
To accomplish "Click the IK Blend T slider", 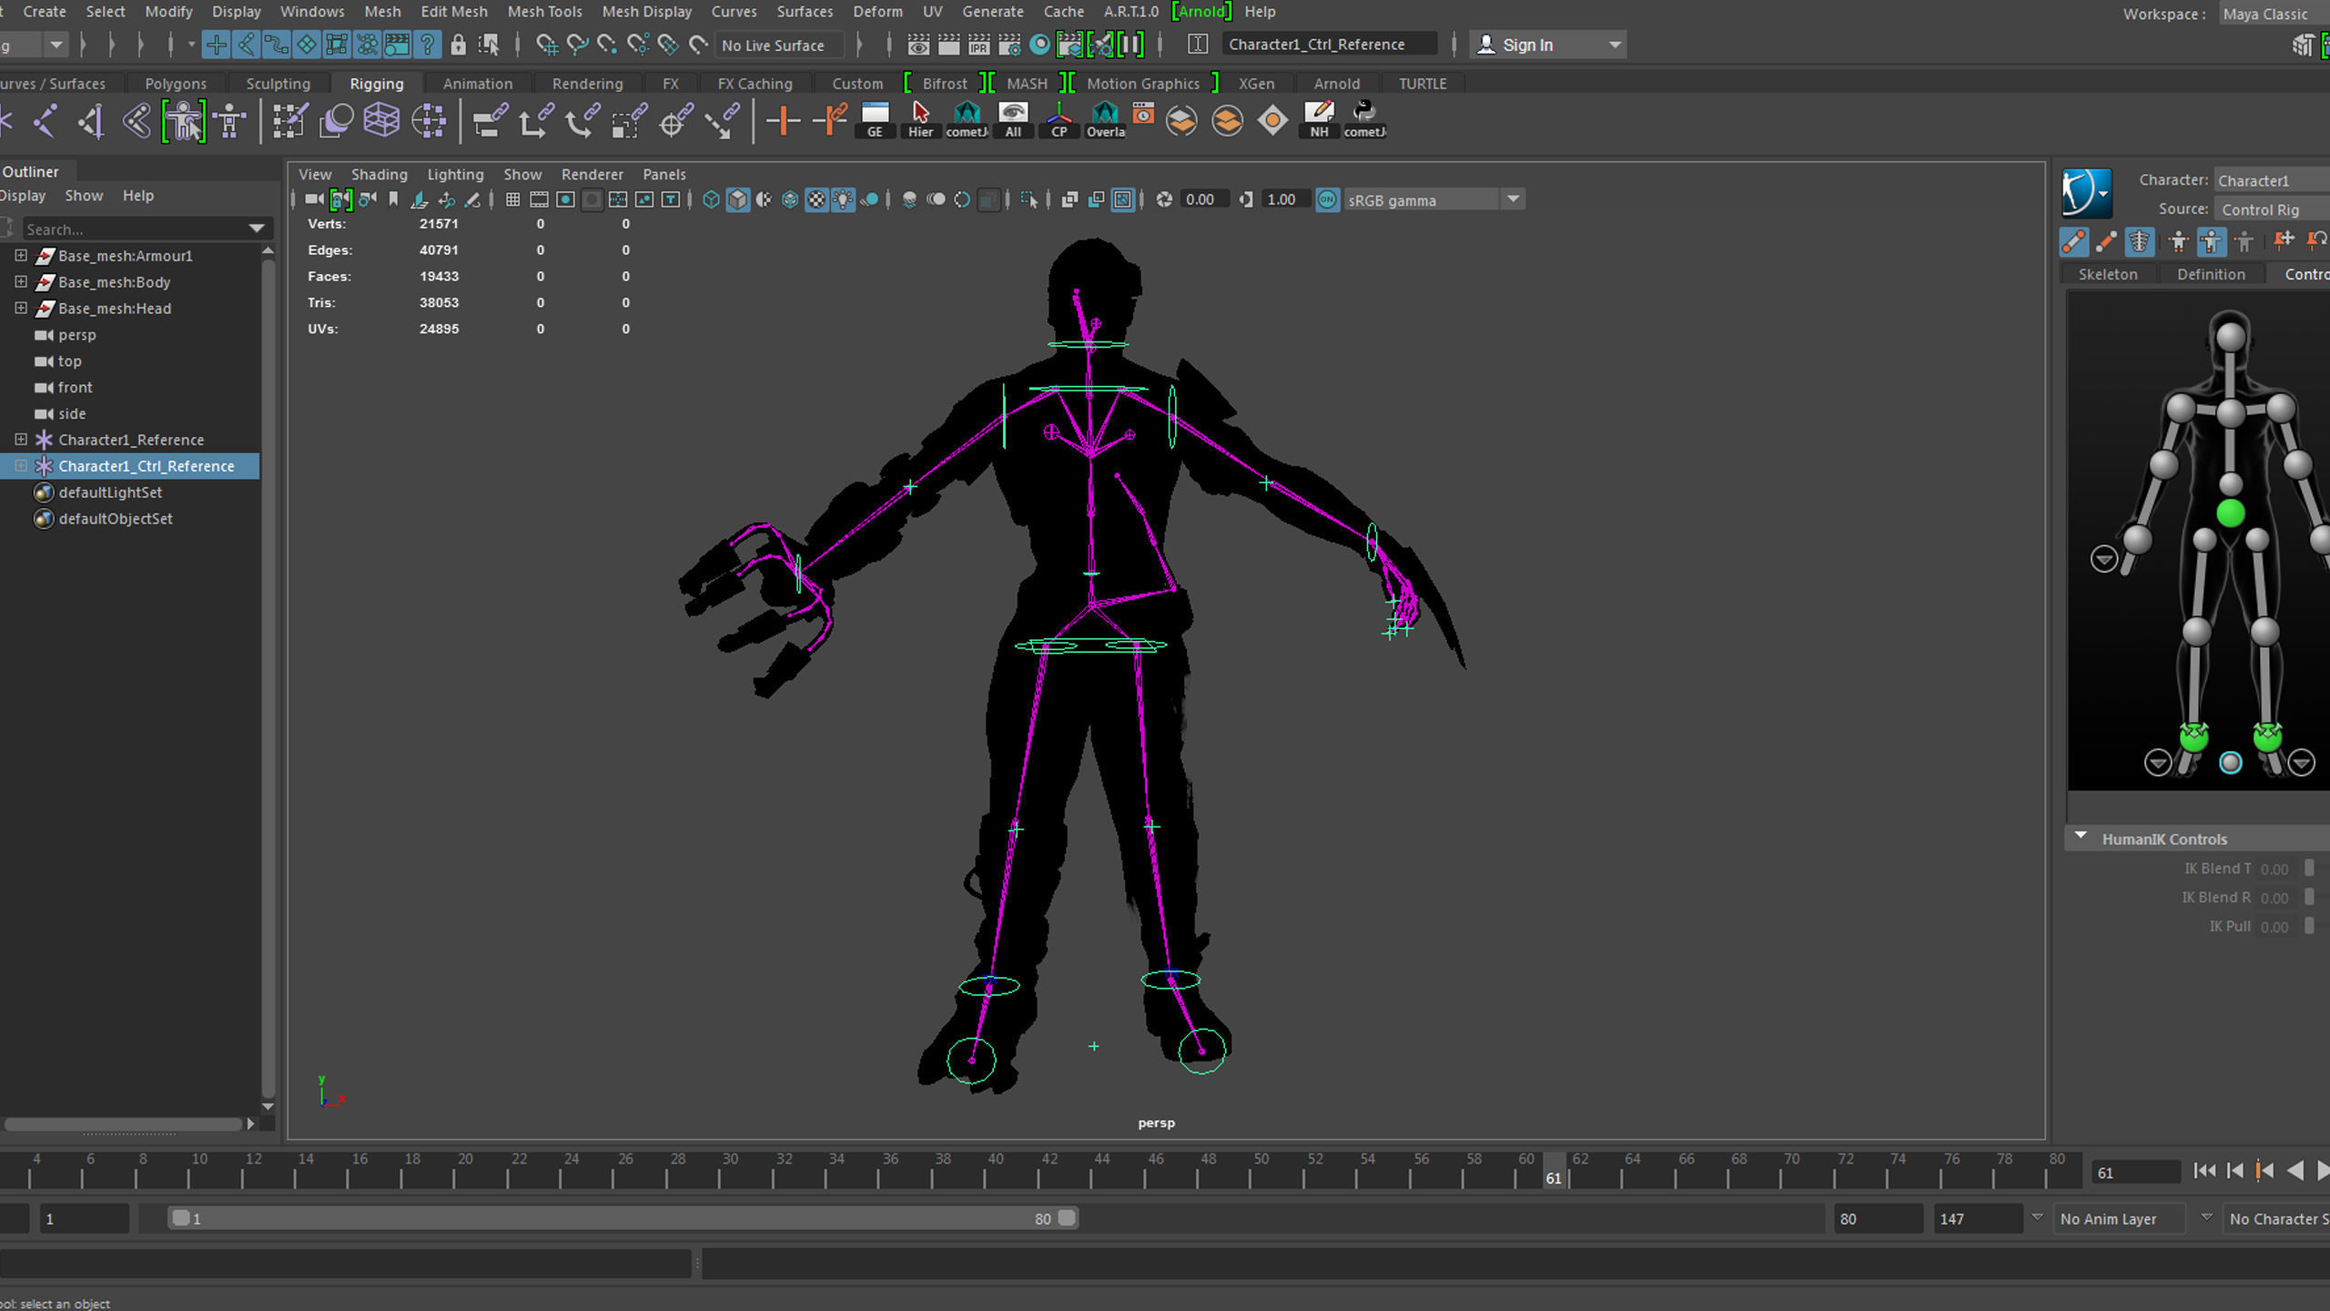I will click(2308, 869).
